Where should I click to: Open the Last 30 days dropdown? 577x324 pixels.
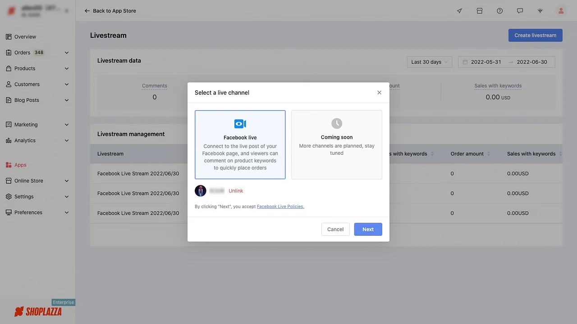pos(428,62)
